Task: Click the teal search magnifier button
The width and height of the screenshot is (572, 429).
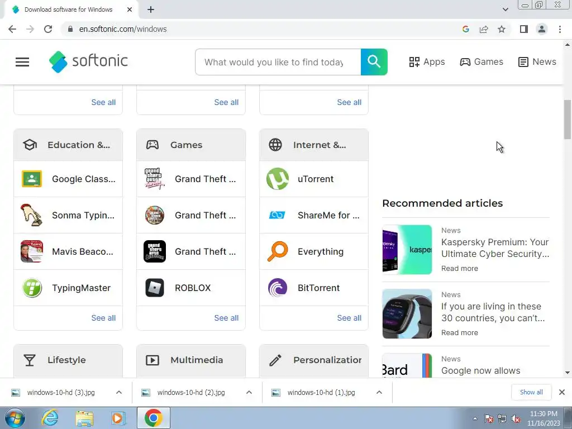Action: point(374,62)
